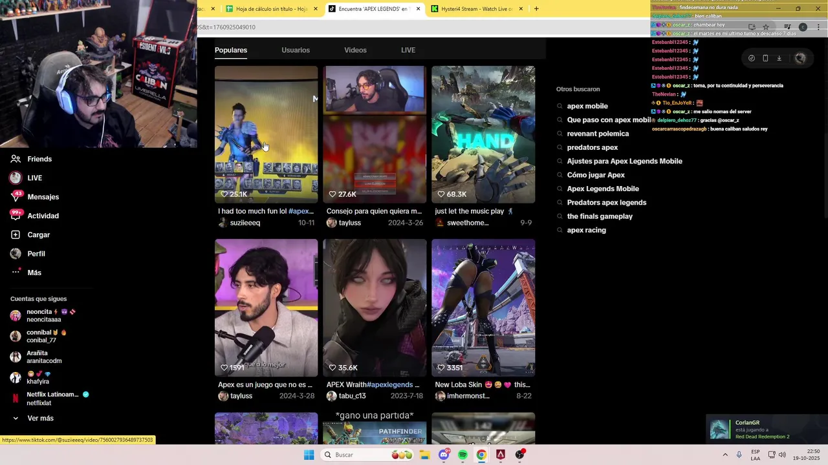Image resolution: width=828 pixels, height=465 pixels.
Task: Open TikTok profile avatar at top right
Action: (x=800, y=58)
